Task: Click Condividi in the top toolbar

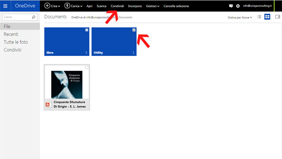Action: click(117, 6)
